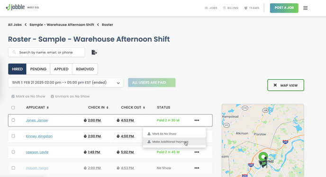Toggle the select-all applicants checkbox
326x177 pixels.
click(x=13, y=108)
